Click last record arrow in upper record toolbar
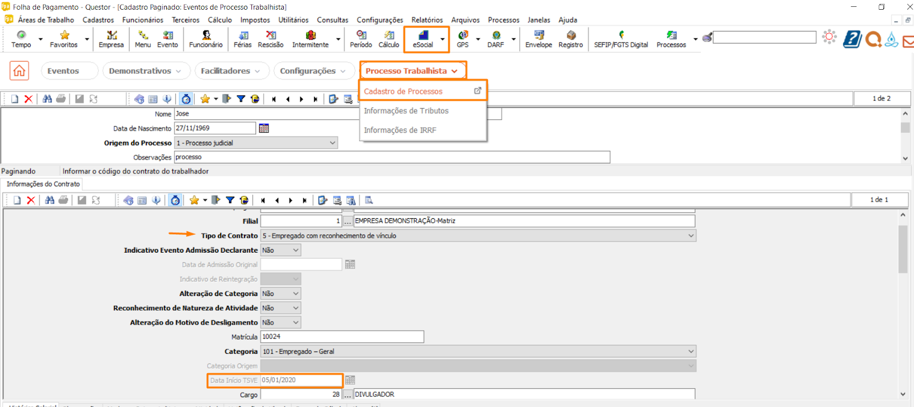Image resolution: width=914 pixels, height=407 pixels. coord(315,99)
